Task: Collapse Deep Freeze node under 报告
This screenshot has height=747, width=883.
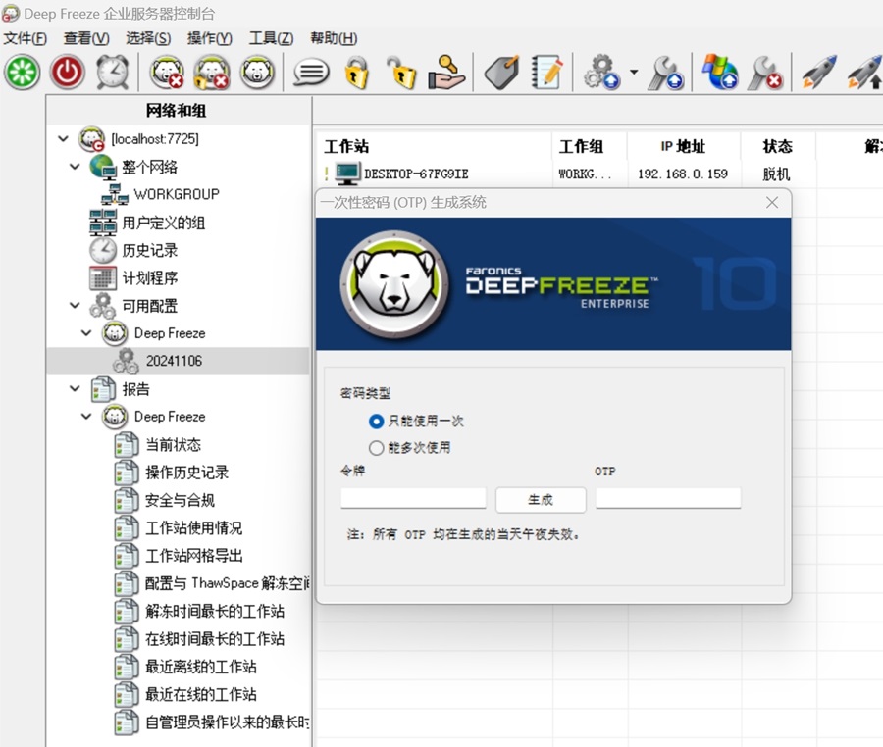Action: (x=86, y=417)
